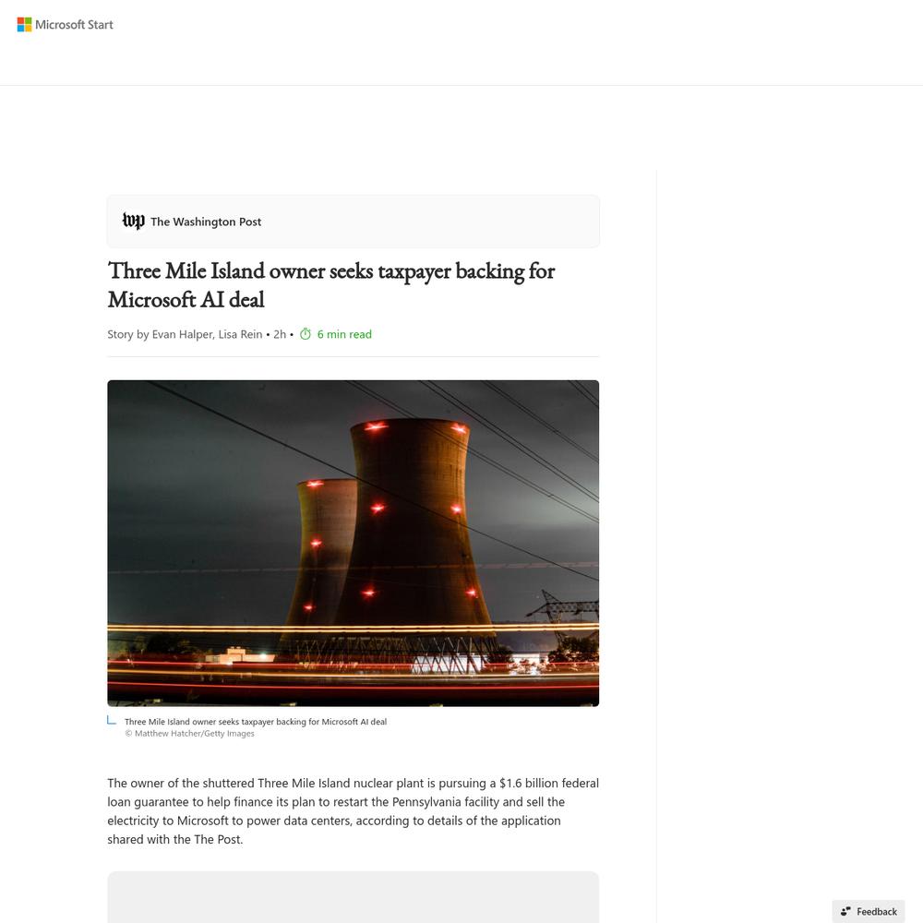Select the '6 min read' label
The image size is (923, 923).
tap(344, 334)
